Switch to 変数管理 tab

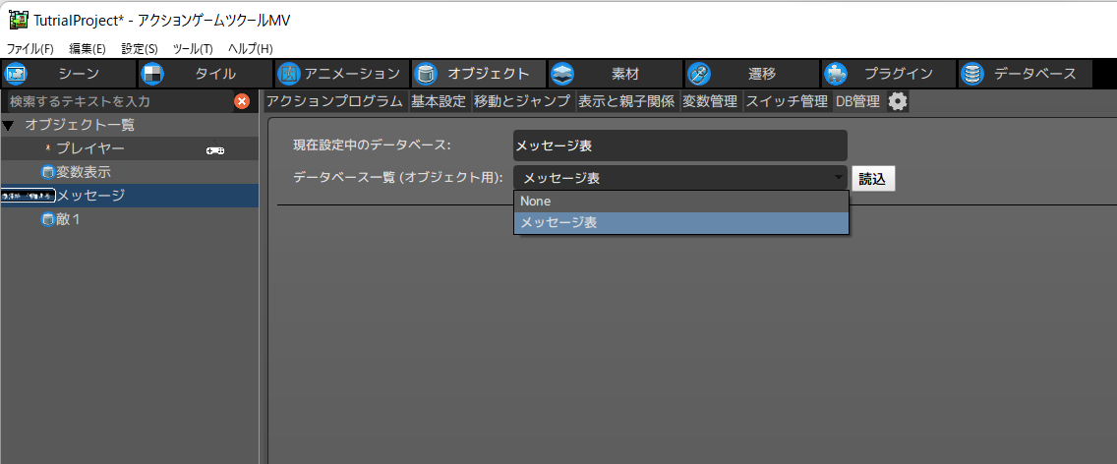pyautogui.click(x=710, y=101)
